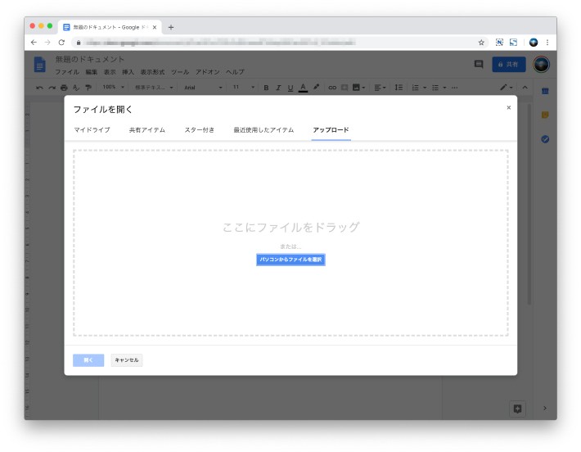581x452 pixels.
Task: Open the ファイル menu
Action: click(67, 72)
